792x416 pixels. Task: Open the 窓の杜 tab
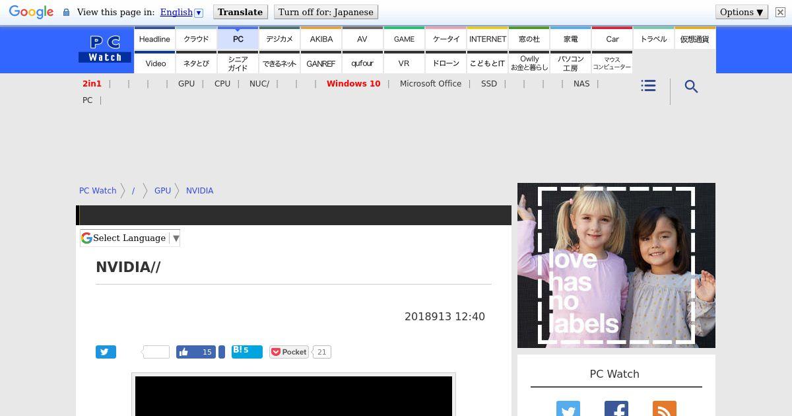(529, 39)
